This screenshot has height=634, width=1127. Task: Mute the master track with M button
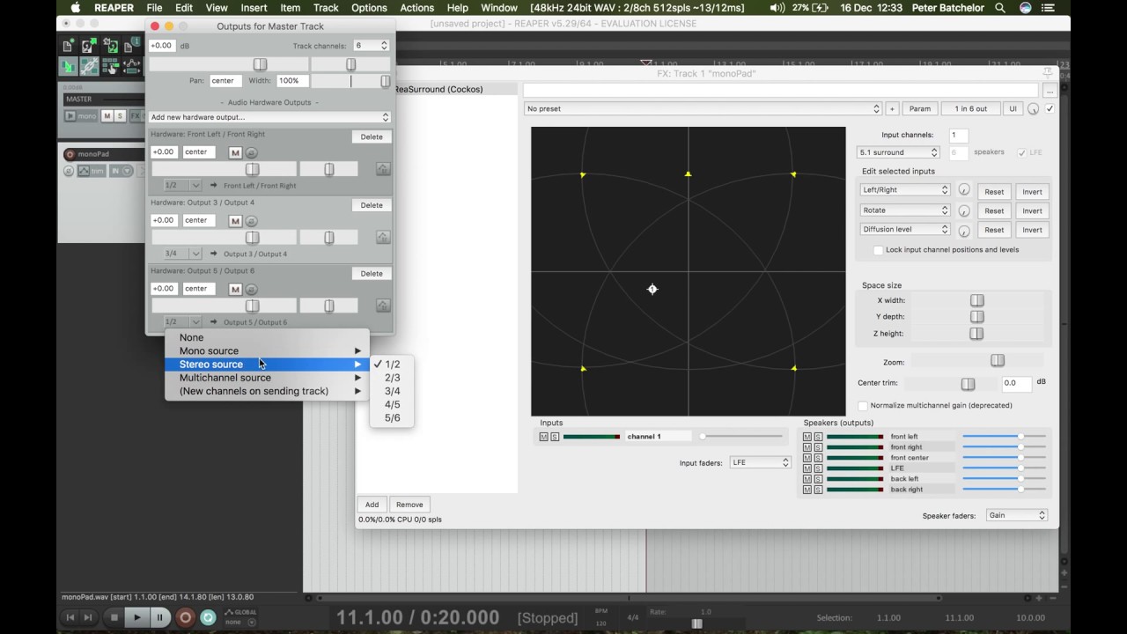click(x=107, y=116)
